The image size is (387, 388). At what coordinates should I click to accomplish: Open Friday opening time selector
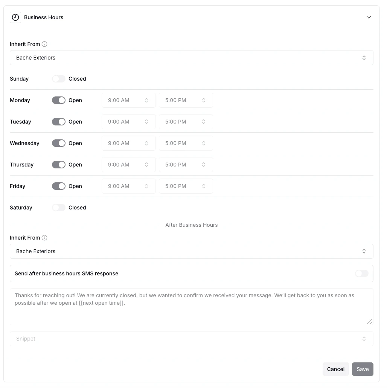point(129,186)
